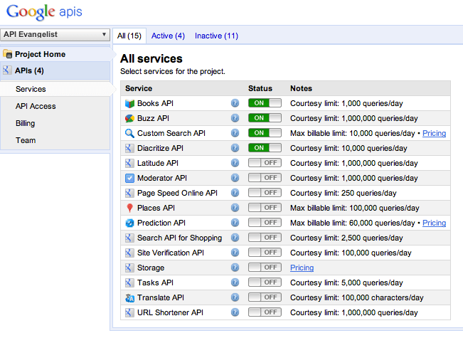Open help for URL Shortener API

click(x=235, y=312)
